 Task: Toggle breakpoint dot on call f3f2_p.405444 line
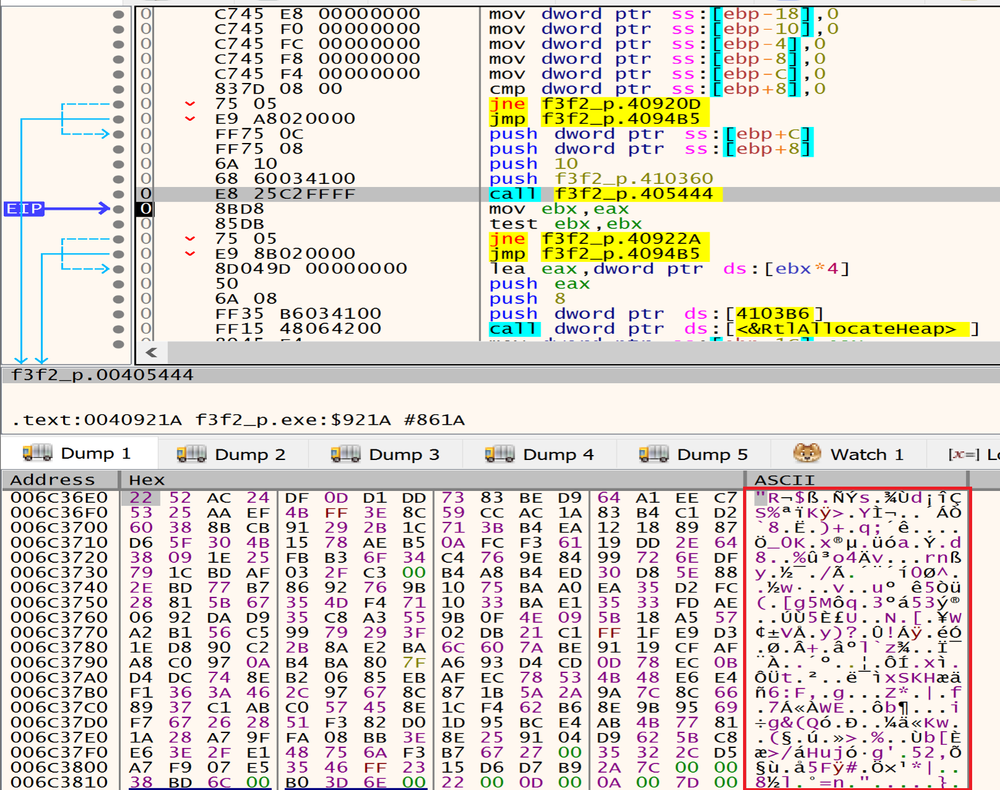tap(118, 194)
